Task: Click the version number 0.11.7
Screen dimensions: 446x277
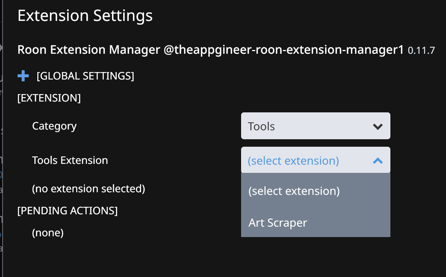Action: click(x=421, y=51)
